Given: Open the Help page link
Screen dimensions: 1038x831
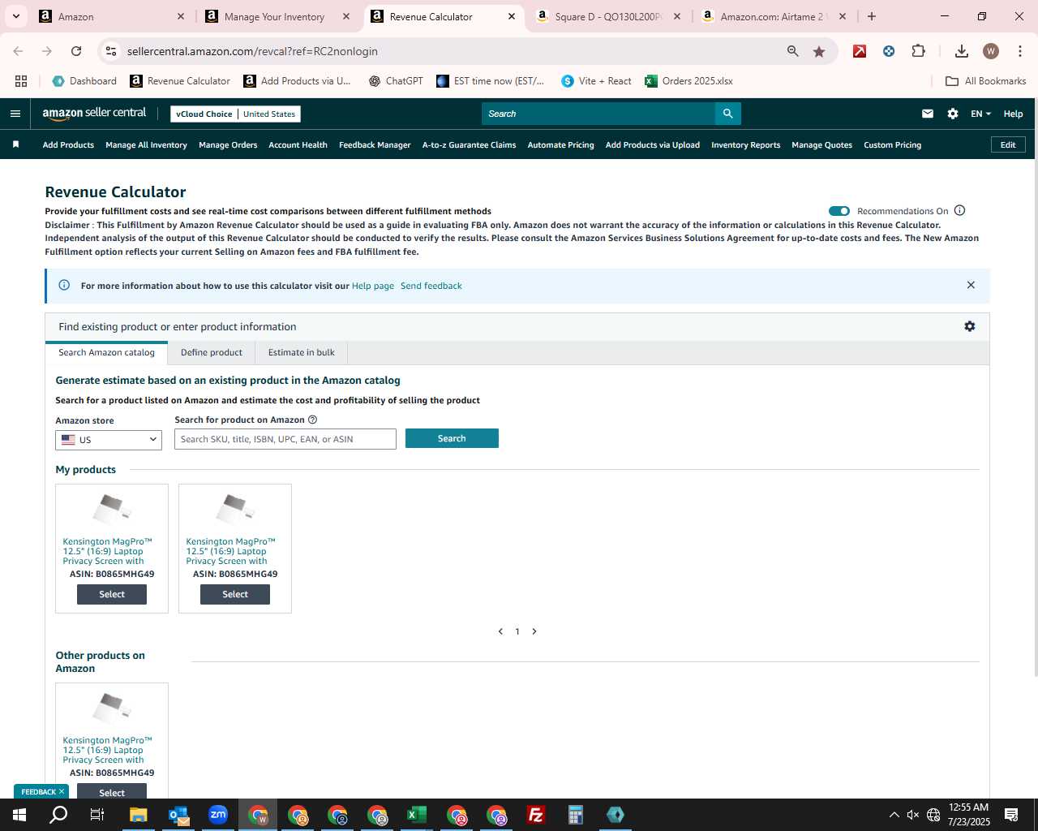Looking at the screenshot, I should click(x=373, y=286).
